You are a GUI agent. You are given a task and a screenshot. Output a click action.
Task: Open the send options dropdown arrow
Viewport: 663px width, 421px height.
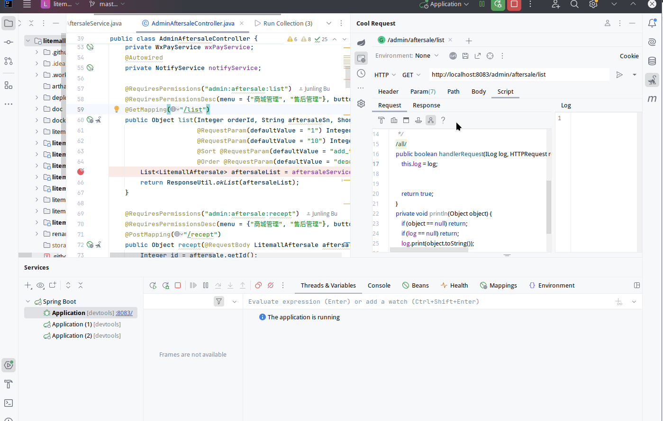[634, 75]
